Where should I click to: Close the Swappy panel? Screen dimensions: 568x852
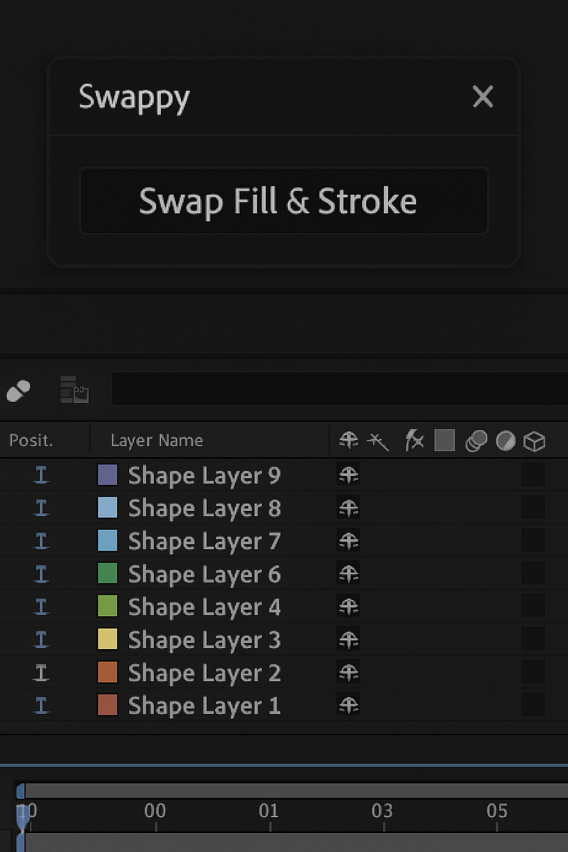483,97
